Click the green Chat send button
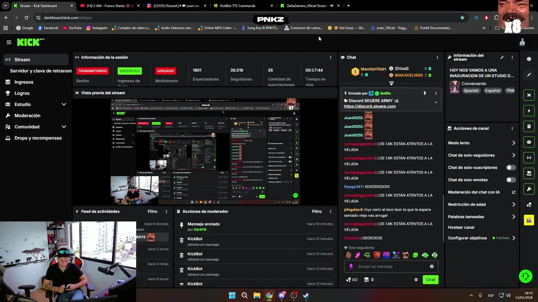The height and width of the screenshot is (302, 538). [x=430, y=280]
